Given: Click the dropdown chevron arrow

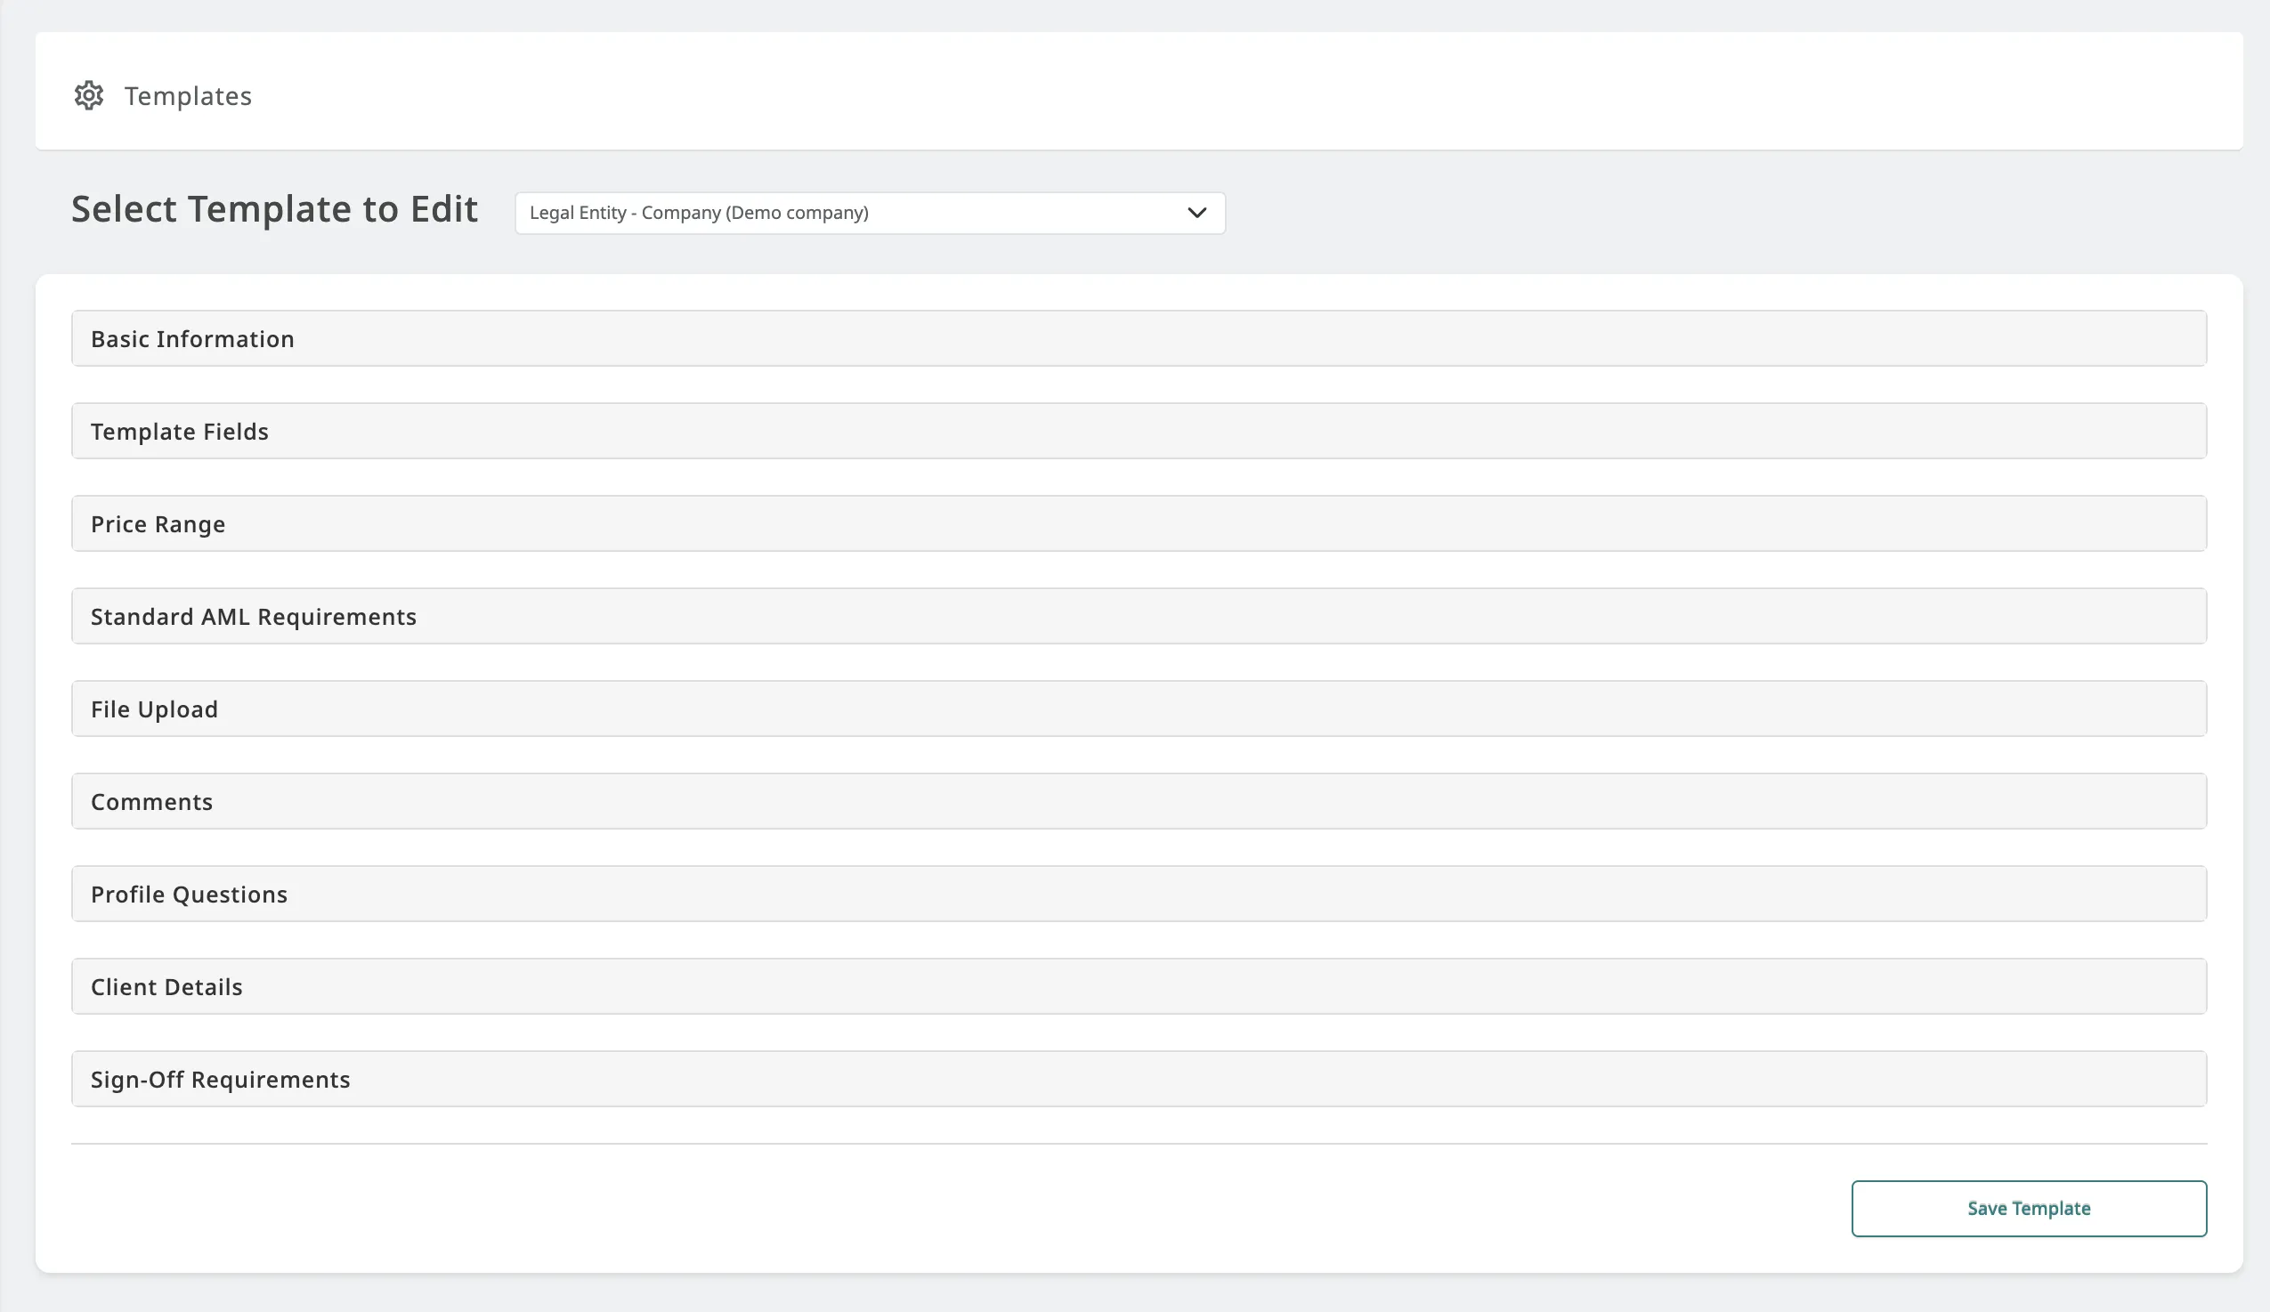Looking at the screenshot, I should [1196, 214].
